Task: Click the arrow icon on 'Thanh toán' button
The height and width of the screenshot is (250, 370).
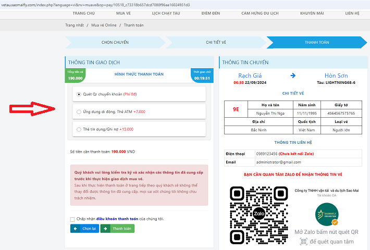Action: pyautogui.click(x=105, y=229)
